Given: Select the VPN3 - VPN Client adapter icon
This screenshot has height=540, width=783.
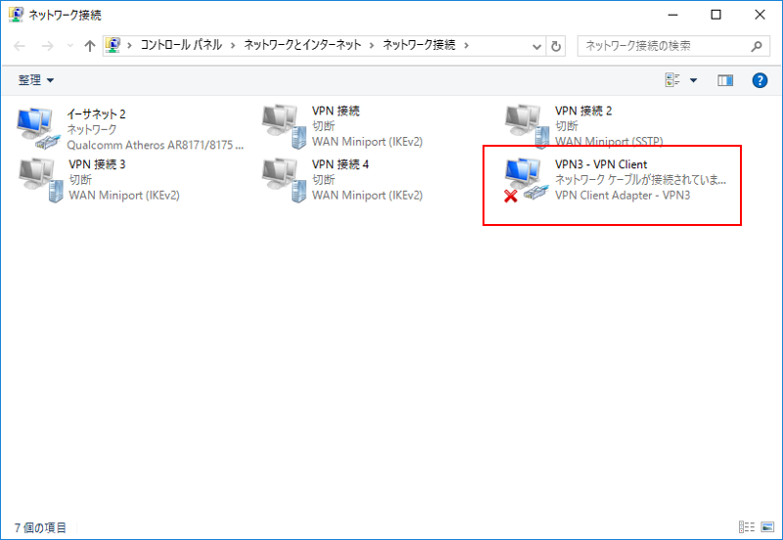Looking at the screenshot, I should pyautogui.click(x=527, y=181).
